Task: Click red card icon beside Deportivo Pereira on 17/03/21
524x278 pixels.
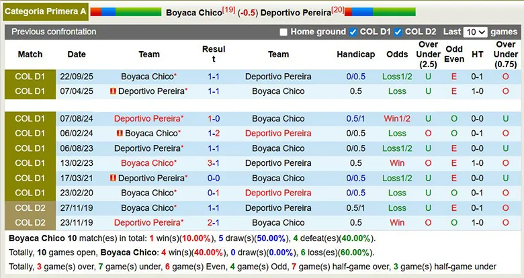Action: click(x=114, y=179)
